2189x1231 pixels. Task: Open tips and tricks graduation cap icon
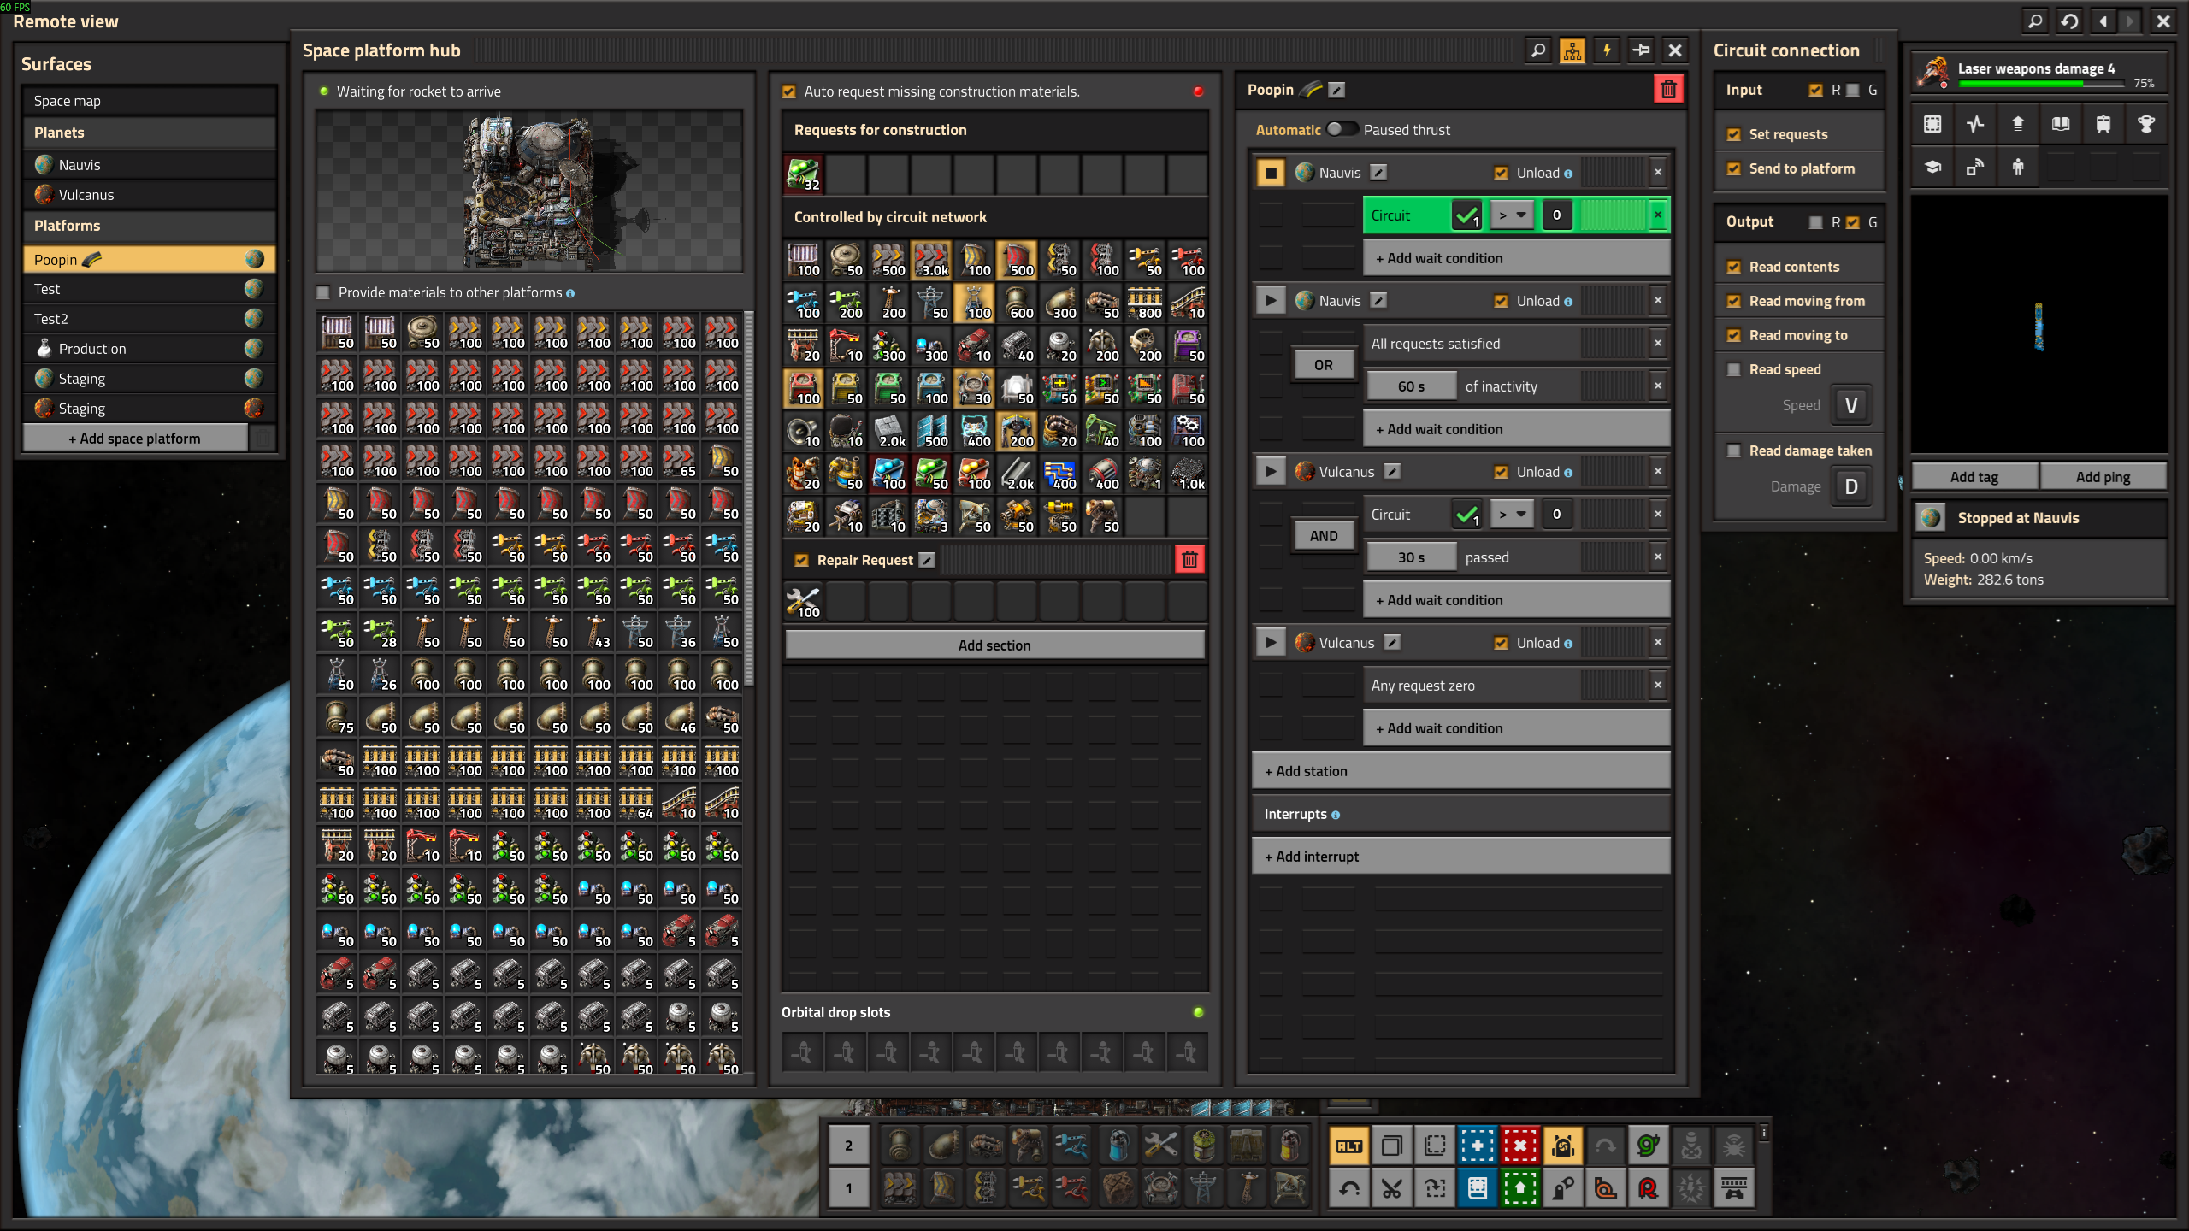1932,167
